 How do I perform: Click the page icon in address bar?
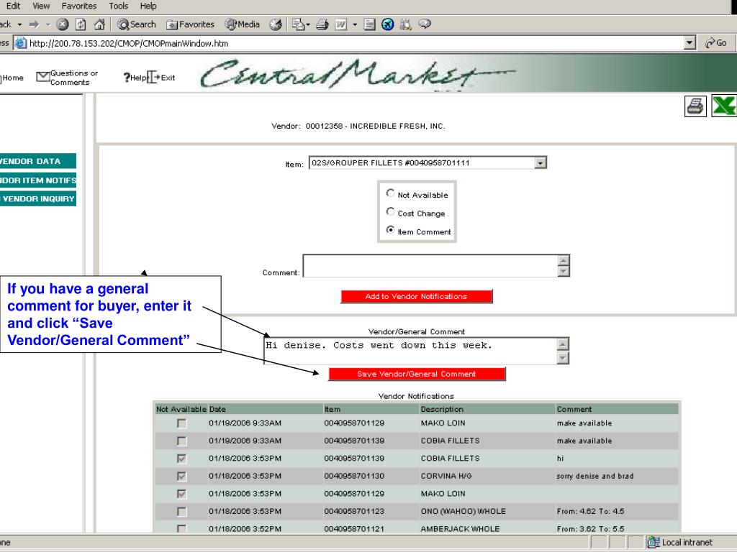[x=21, y=43]
